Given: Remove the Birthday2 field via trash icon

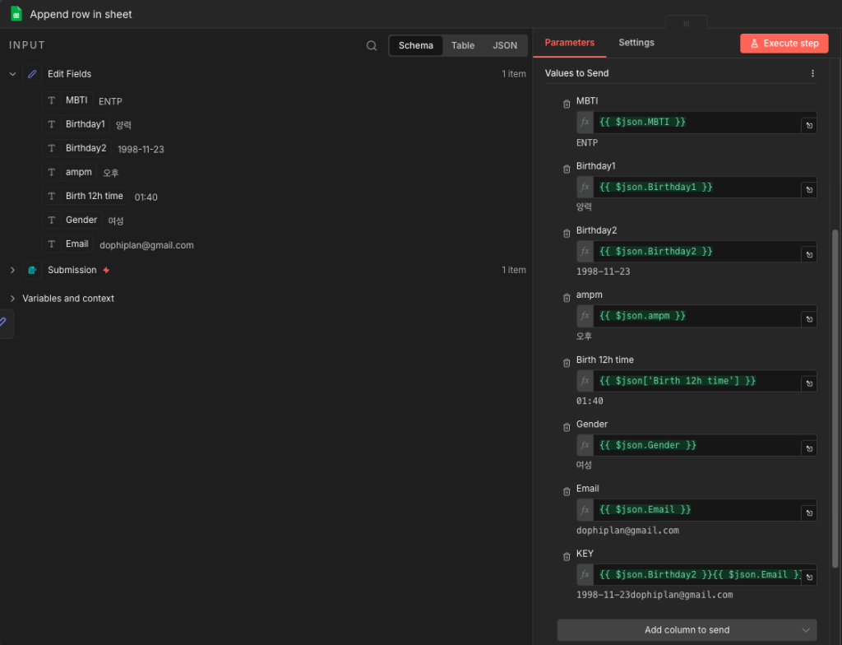Looking at the screenshot, I should pyautogui.click(x=566, y=234).
